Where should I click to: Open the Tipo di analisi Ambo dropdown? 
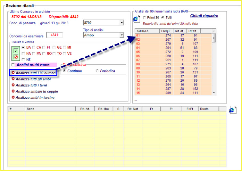point(122,35)
